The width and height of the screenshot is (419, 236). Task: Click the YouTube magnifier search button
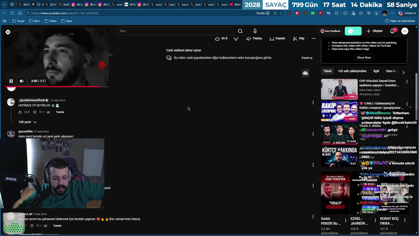point(240,31)
